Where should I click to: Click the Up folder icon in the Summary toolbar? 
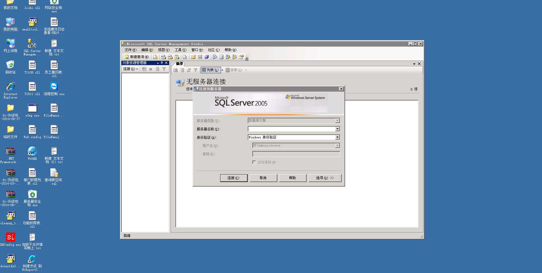(176, 70)
